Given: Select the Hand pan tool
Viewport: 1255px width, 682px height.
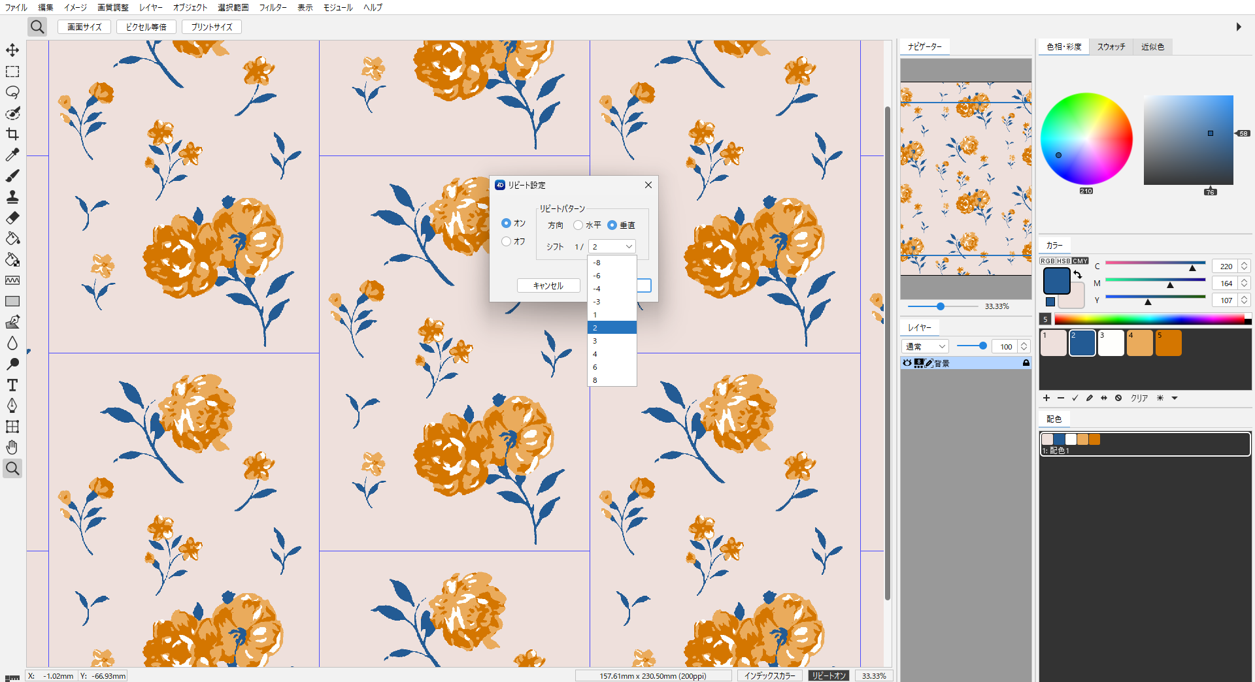Looking at the screenshot, I should tap(12, 447).
